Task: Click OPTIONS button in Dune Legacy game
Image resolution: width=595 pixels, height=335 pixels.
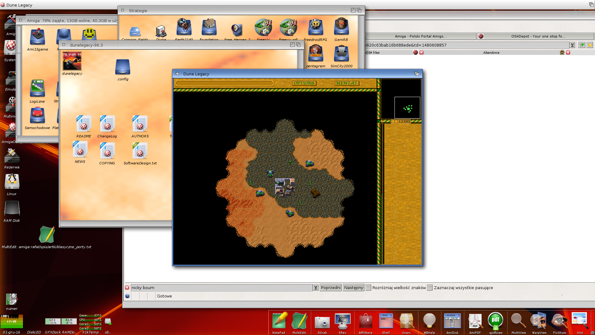Action: coord(304,83)
